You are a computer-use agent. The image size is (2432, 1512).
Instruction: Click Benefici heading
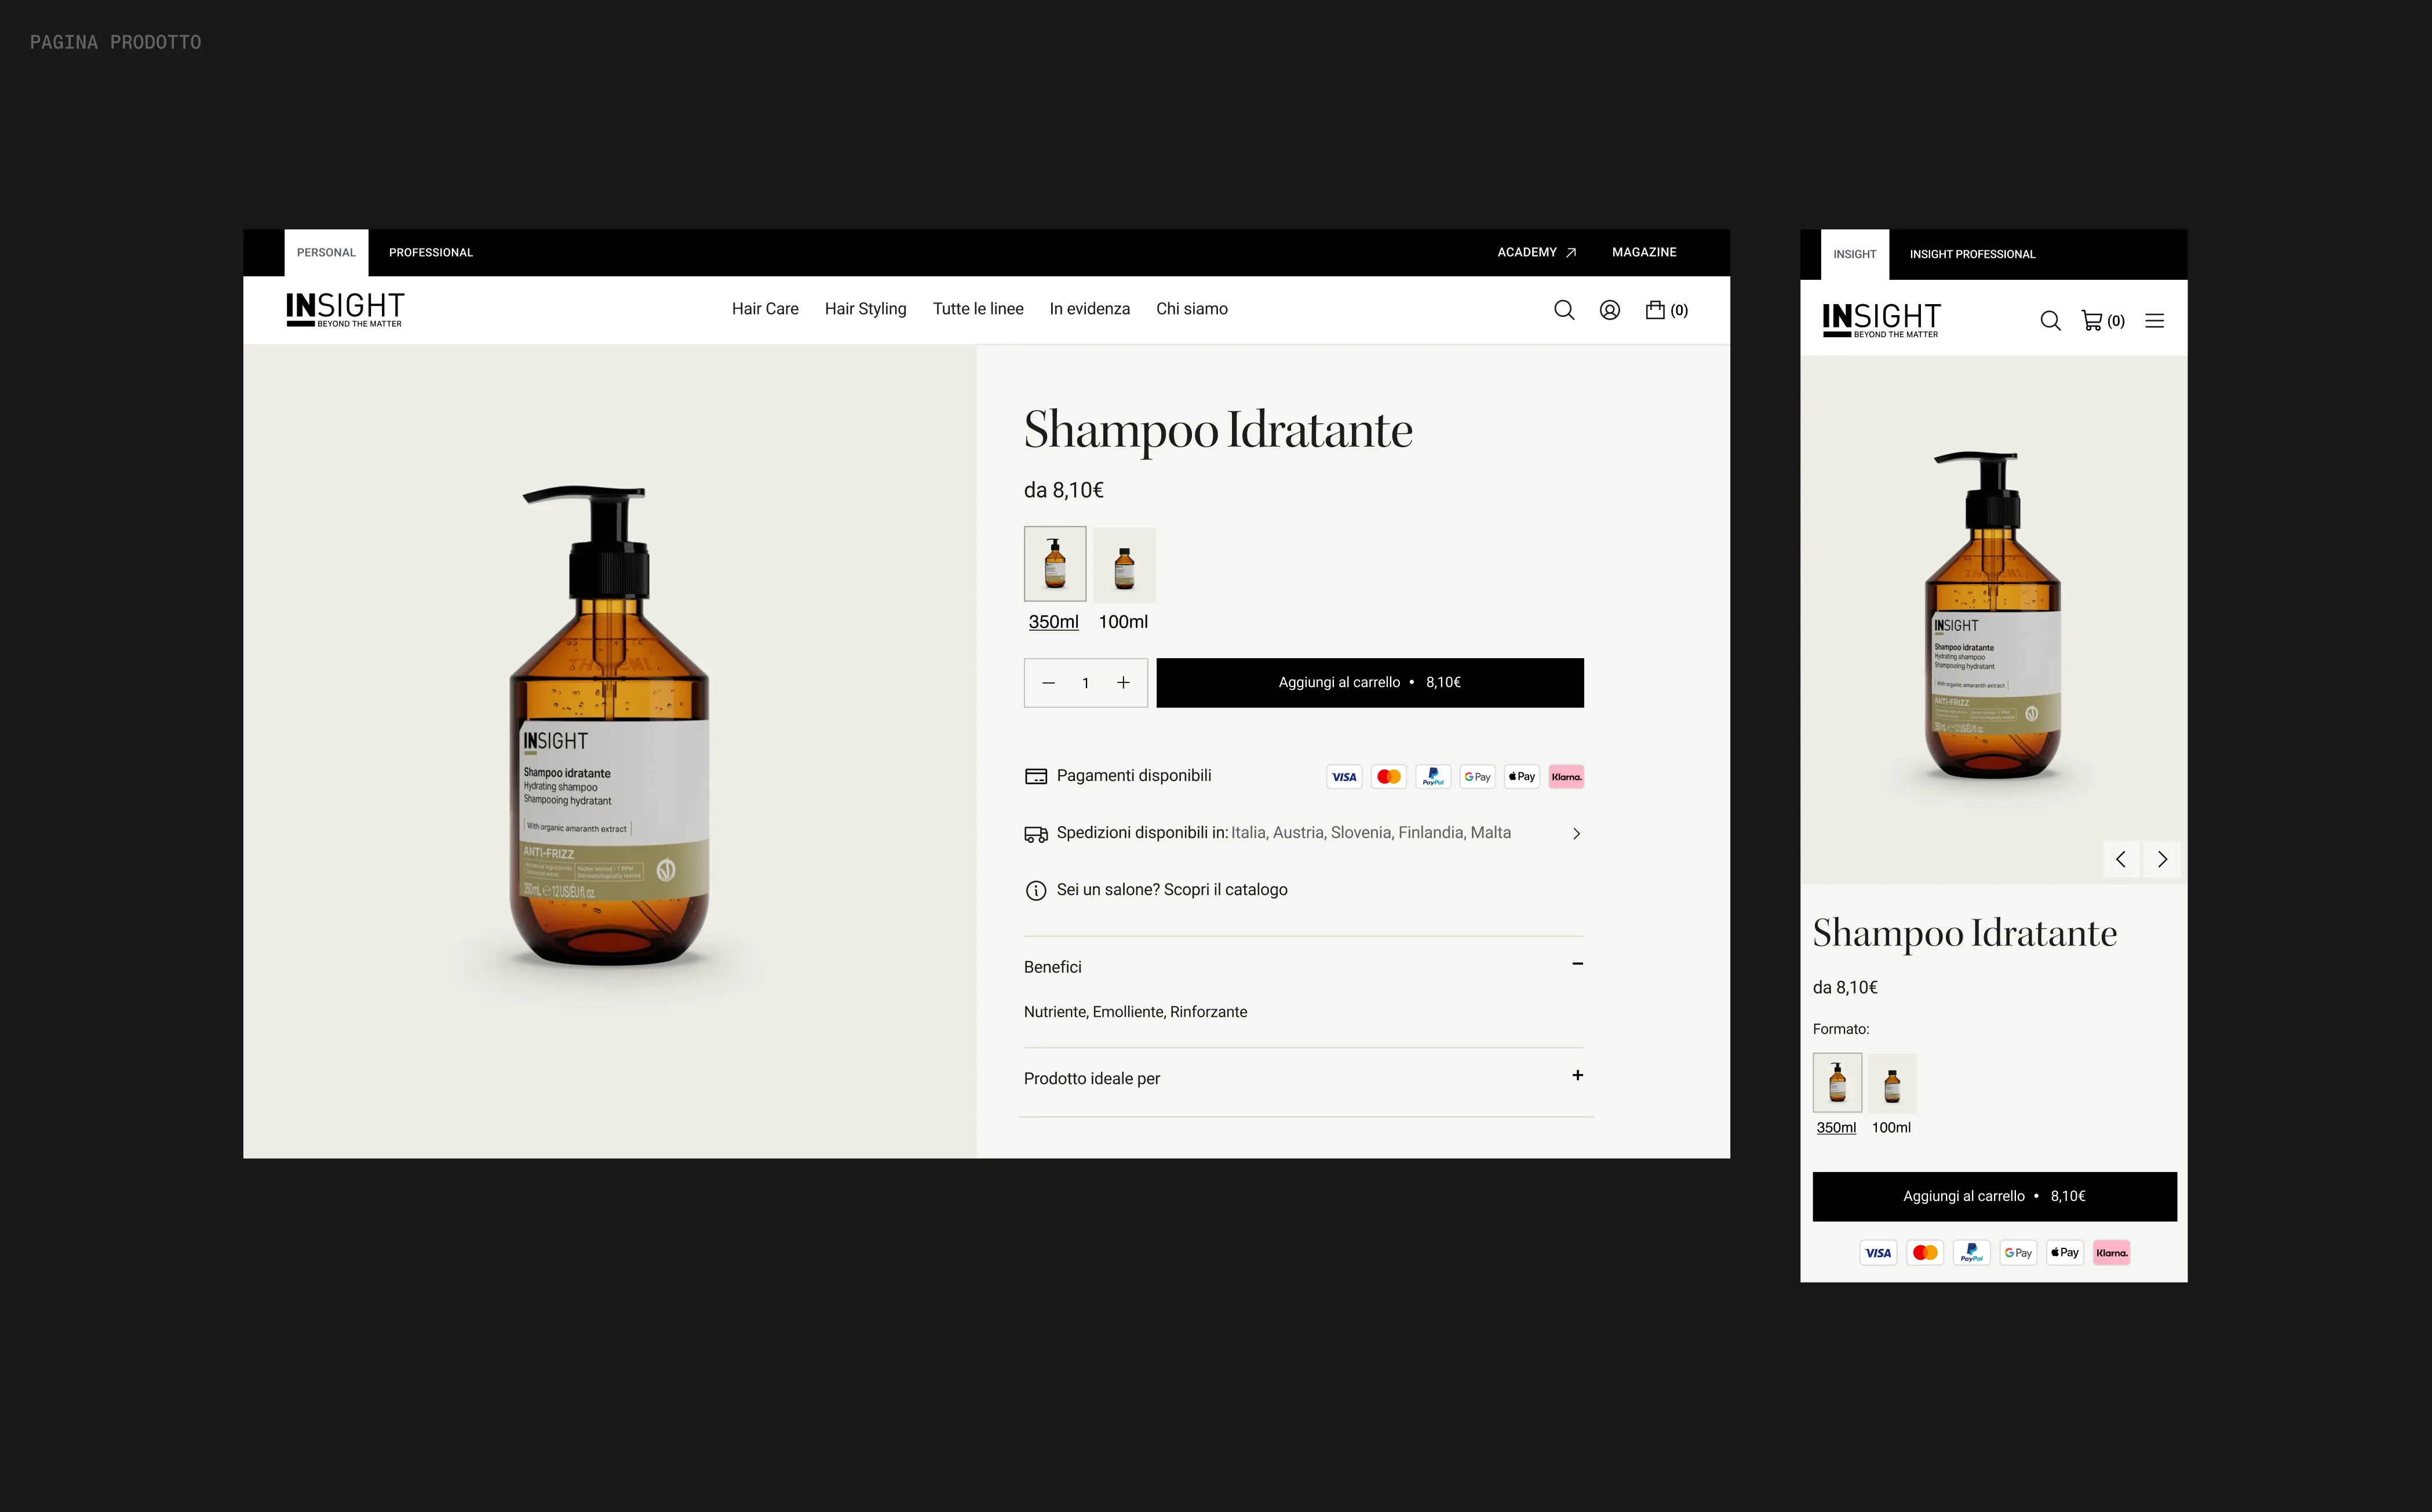tap(1052, 967)
